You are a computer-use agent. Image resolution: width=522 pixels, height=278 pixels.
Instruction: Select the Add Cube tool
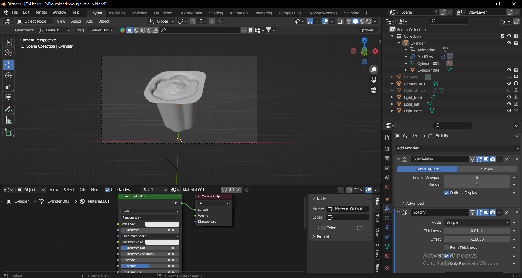coord(8,132)
